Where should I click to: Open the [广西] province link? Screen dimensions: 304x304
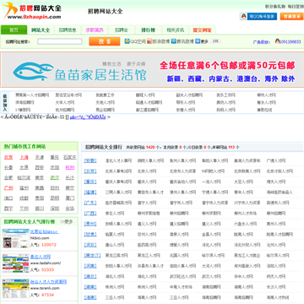[90, 214]
